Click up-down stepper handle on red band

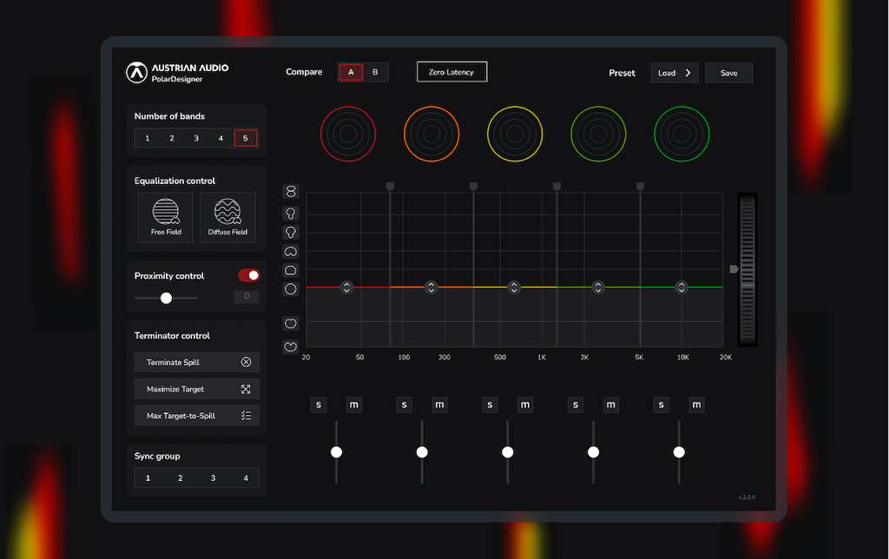346,286
